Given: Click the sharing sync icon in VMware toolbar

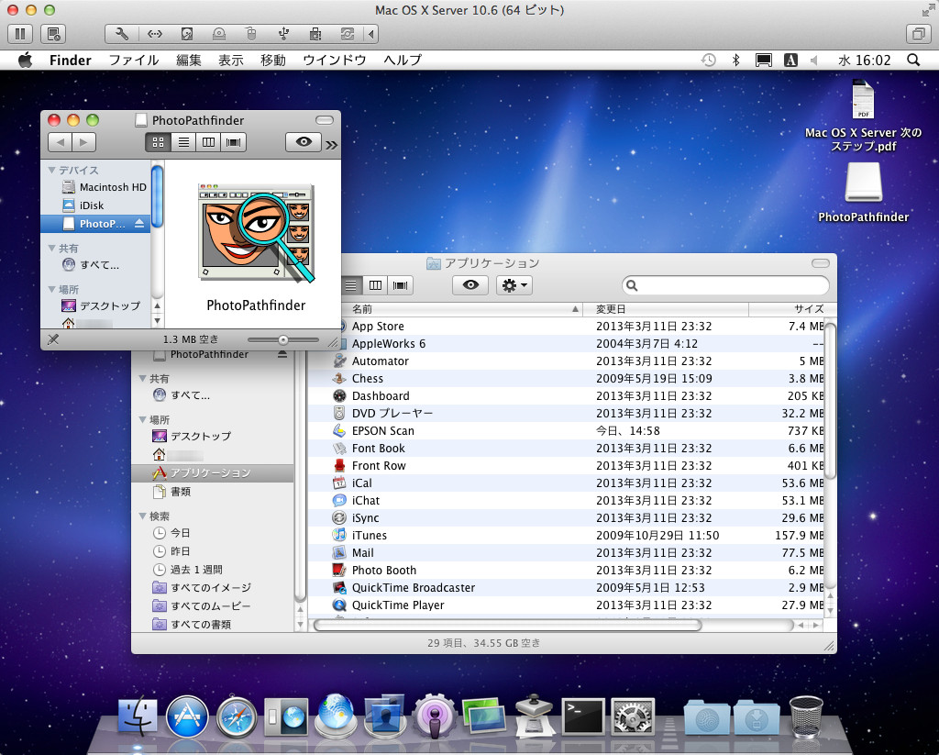Looking at the screenshot, I should (x=348, y=34).
